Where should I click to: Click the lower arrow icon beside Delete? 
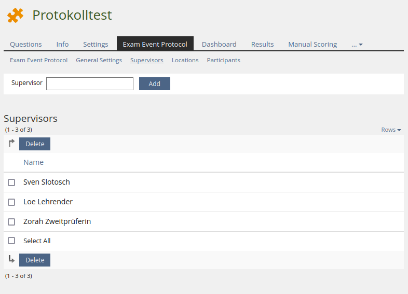11,259
